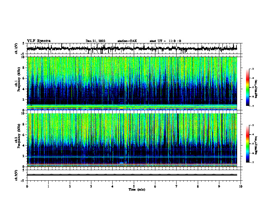Select the "start UT = 11:0 :0" text
This screenshot has width=271, height=209.
(x=165, y=41)
